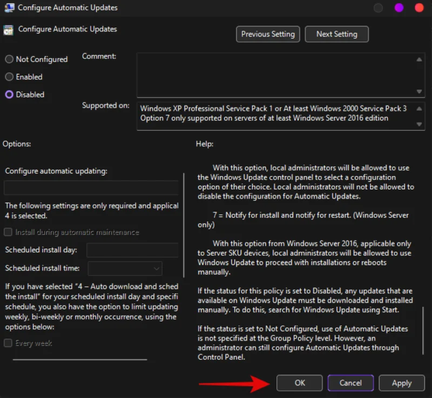Enable the Every week checkbox
This screenshot has width=432, height=398.
[x=9, y=343]
